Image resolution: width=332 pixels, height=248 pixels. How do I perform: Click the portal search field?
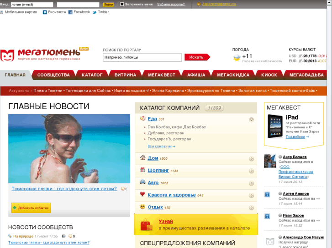point(142,57)
